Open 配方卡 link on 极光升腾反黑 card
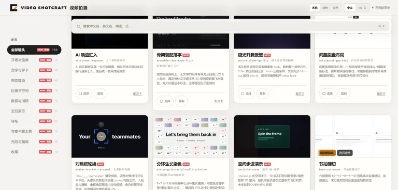 point(300,94)
